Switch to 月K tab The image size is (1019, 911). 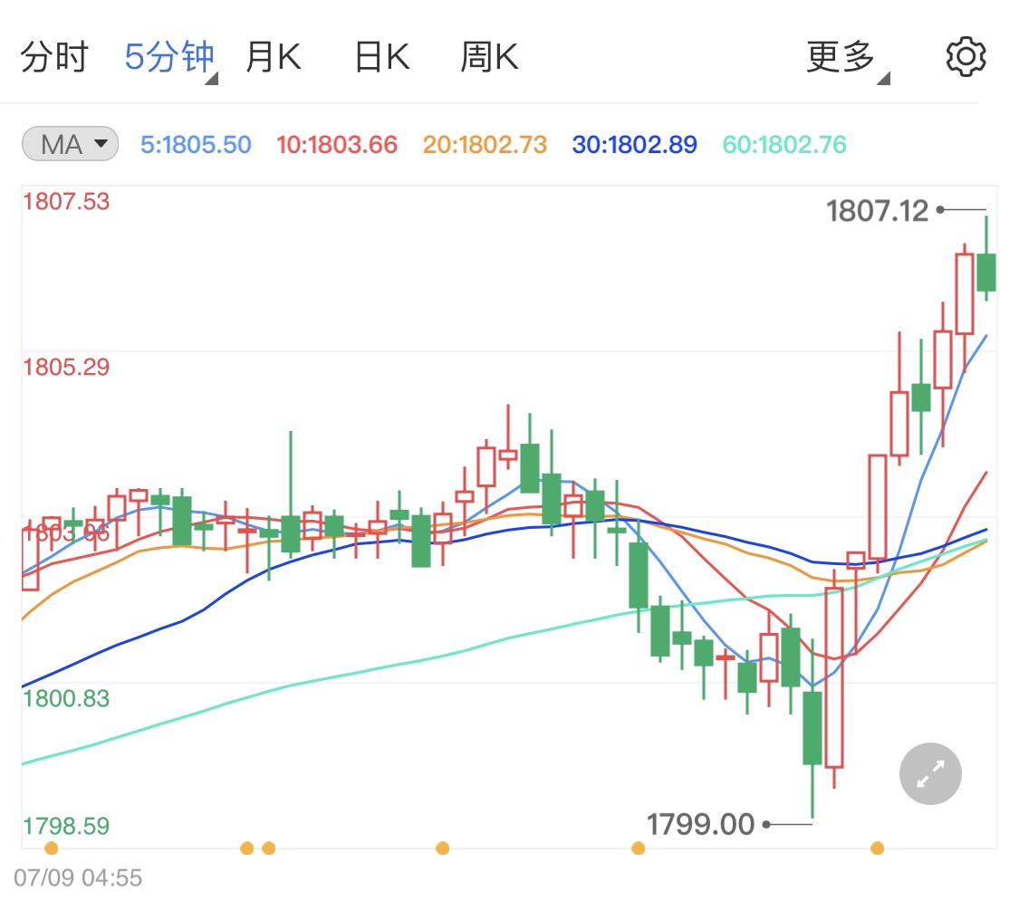(273, 56)
